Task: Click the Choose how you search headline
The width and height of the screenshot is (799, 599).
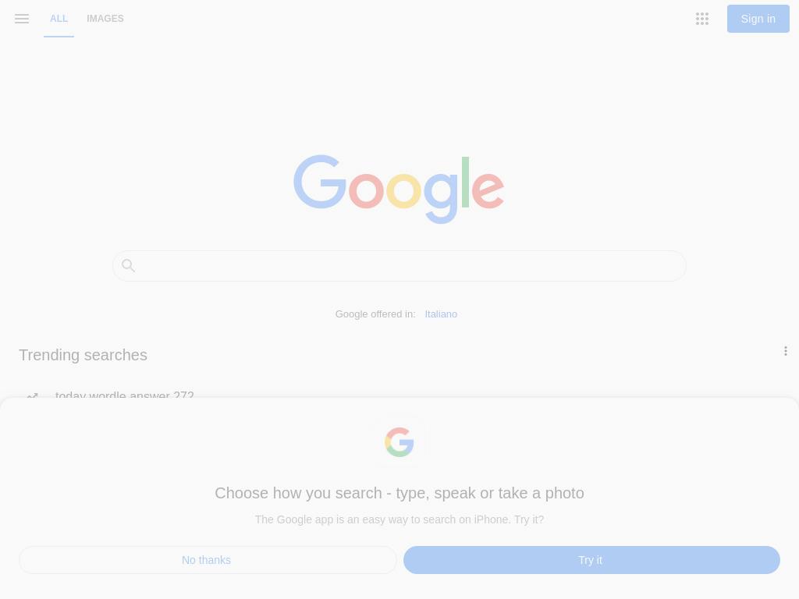Action: [x=399, y=493]
